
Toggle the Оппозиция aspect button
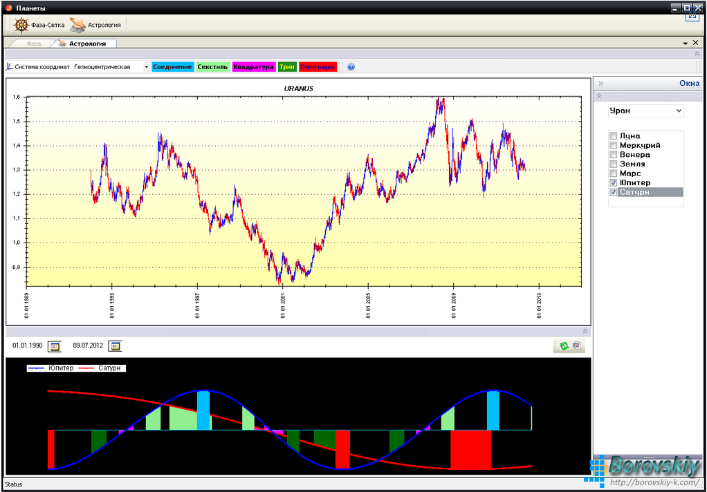318,67
